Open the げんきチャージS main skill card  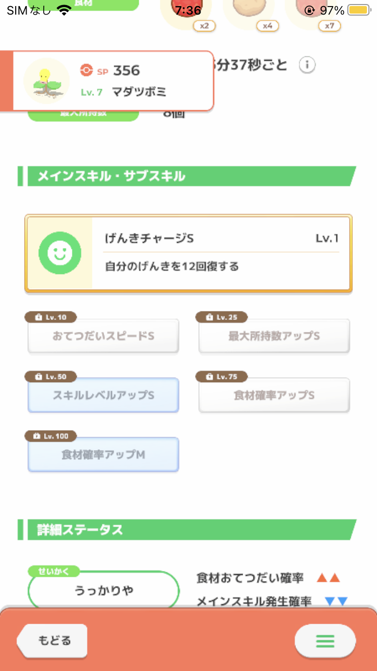tap(189, 253)
